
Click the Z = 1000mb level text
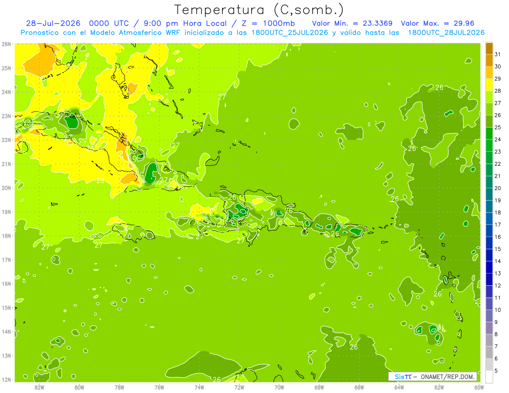click(268, 23)
